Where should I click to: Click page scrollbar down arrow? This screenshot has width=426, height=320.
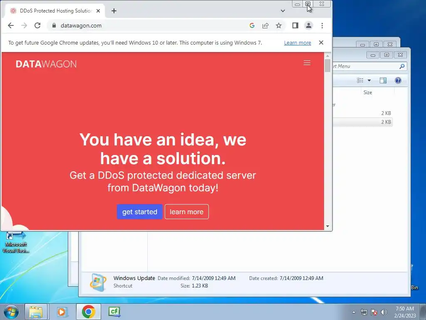pos(328,226)
